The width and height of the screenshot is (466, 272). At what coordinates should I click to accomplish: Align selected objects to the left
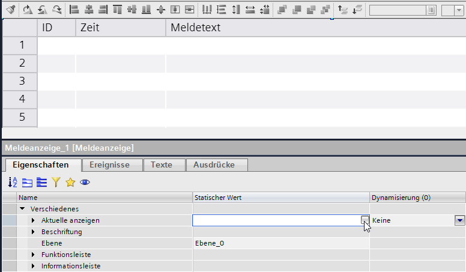(74, 10)
